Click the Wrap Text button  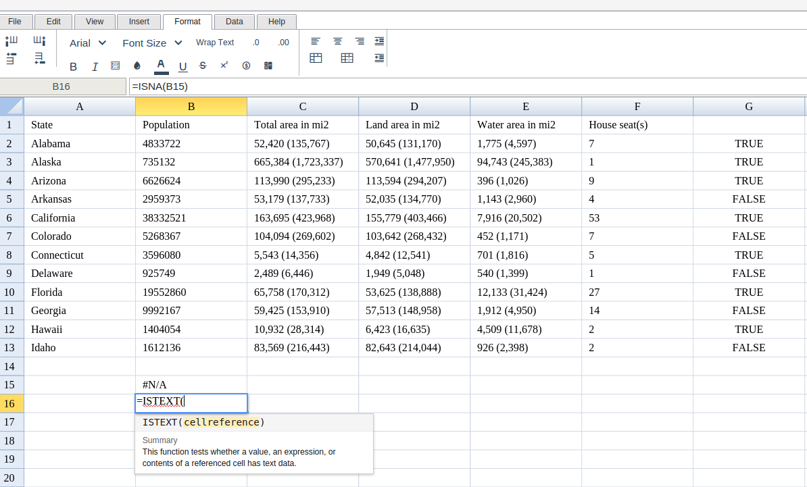click(x=215, y=43)
